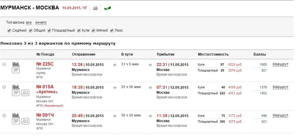Image resolution: width=300 pixels, height=136 pixels.
Task: Open train number № 091Ч link
Action: click(45, 115)
